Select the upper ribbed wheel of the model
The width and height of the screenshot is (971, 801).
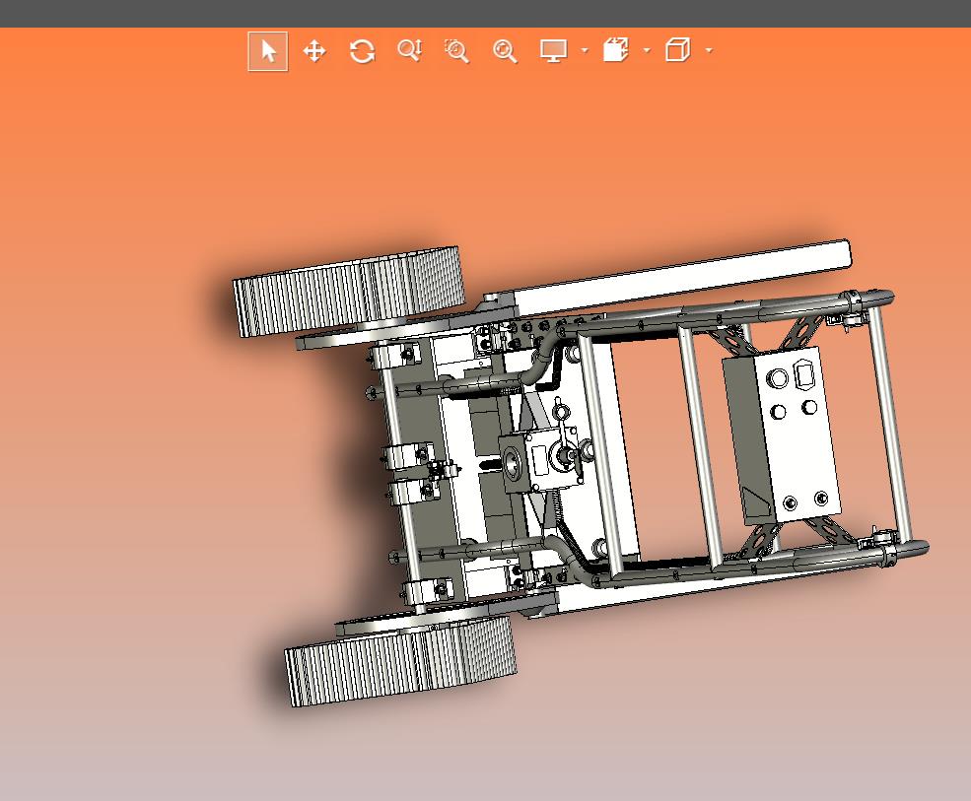coord(349,292)
